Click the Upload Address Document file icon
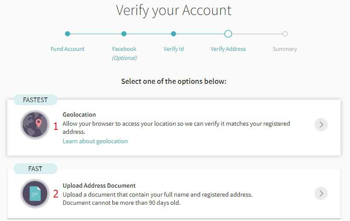Image resolution: width=350 pixels, height=221 pixels. (x=35, y=194)
